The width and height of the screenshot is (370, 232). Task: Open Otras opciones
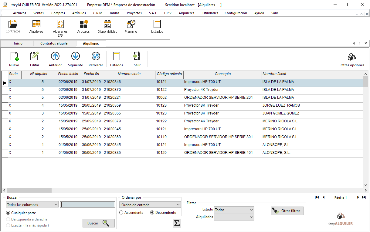click(x=352, y=60)
